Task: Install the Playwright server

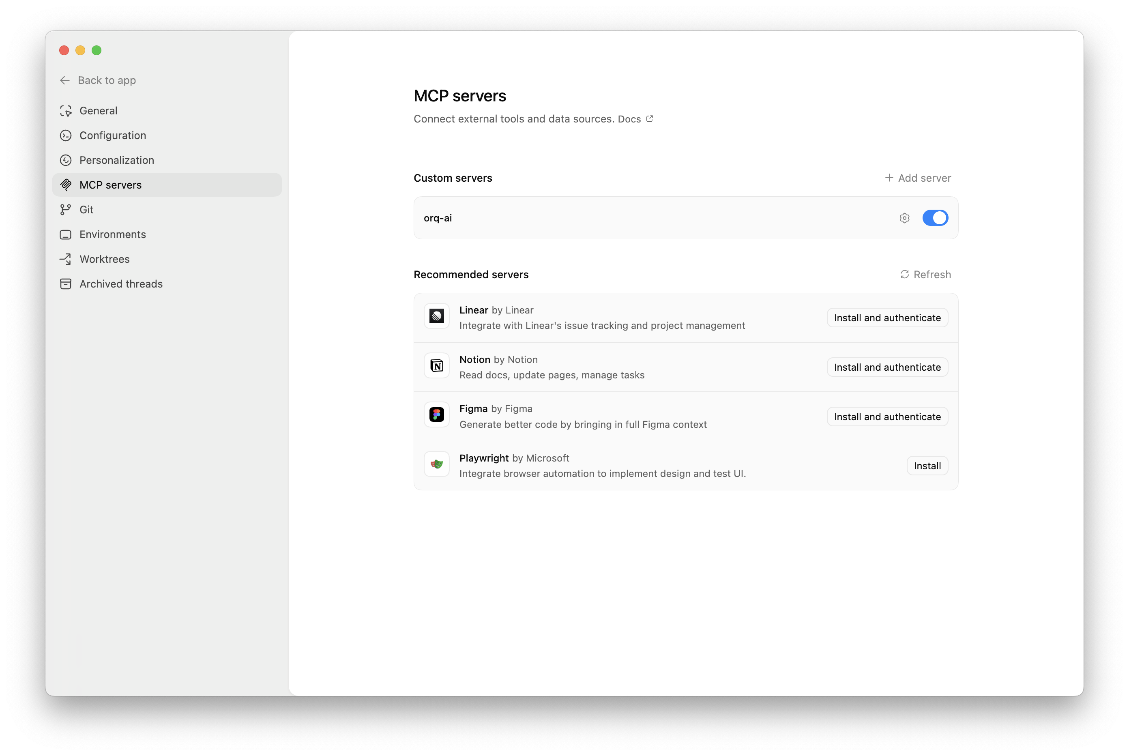Action: 927,466
